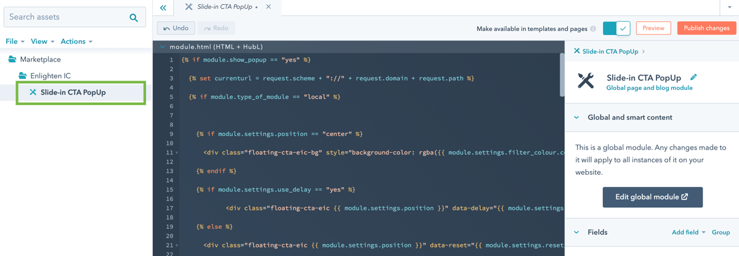Collapse the module.html editor section

coord(163,47)
